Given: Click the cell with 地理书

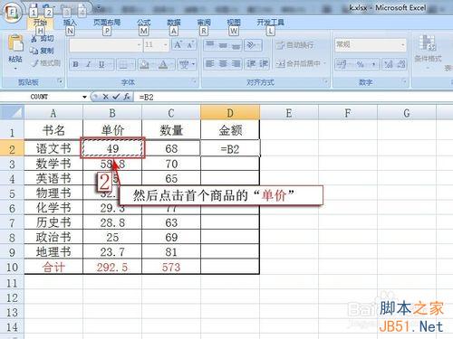Looking at the screenshot, I should click(53, 251).
